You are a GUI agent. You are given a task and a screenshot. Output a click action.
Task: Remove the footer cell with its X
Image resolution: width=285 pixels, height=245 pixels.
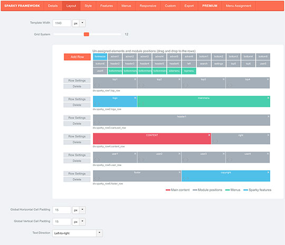point(179,172)
